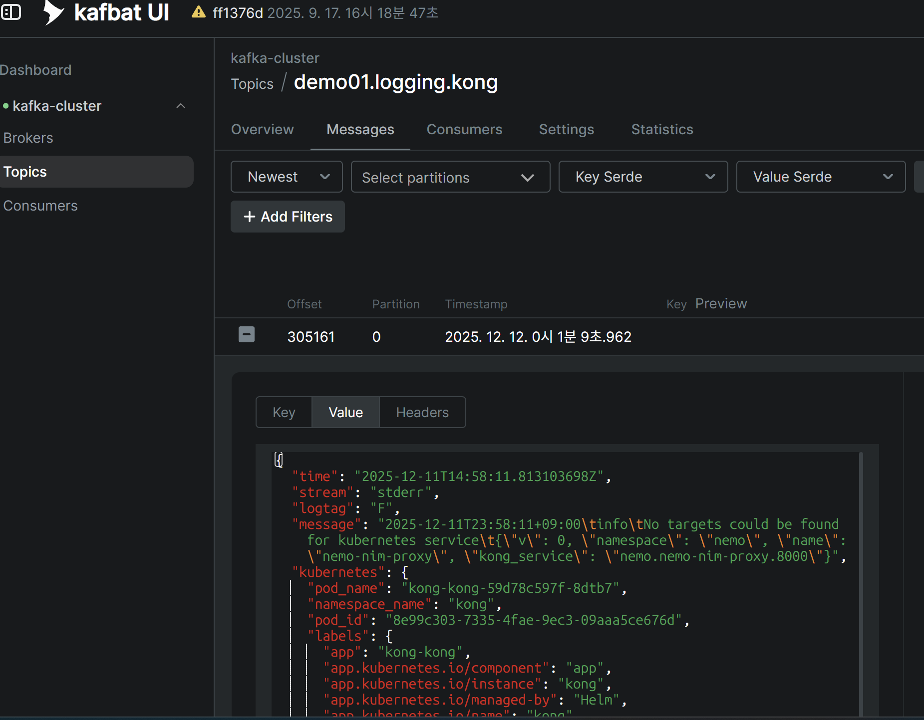This screenshot has height=720, width=924.
Task: Toggle the sidebar panel icon
Action: tap(11, 12)
